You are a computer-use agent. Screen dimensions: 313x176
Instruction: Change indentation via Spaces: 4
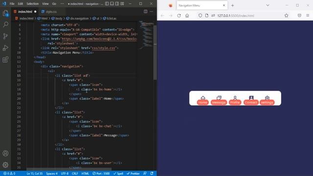tap(52, 174)
